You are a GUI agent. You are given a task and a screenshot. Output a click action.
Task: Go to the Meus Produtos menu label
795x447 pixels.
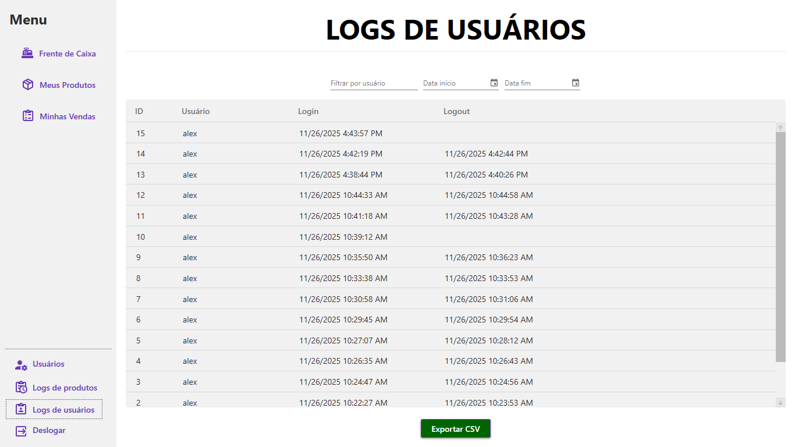pos(68,85)
